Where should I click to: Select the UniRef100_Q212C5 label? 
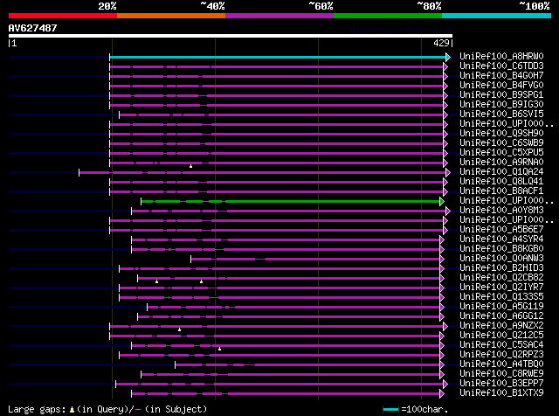click(x=501, y=336)
